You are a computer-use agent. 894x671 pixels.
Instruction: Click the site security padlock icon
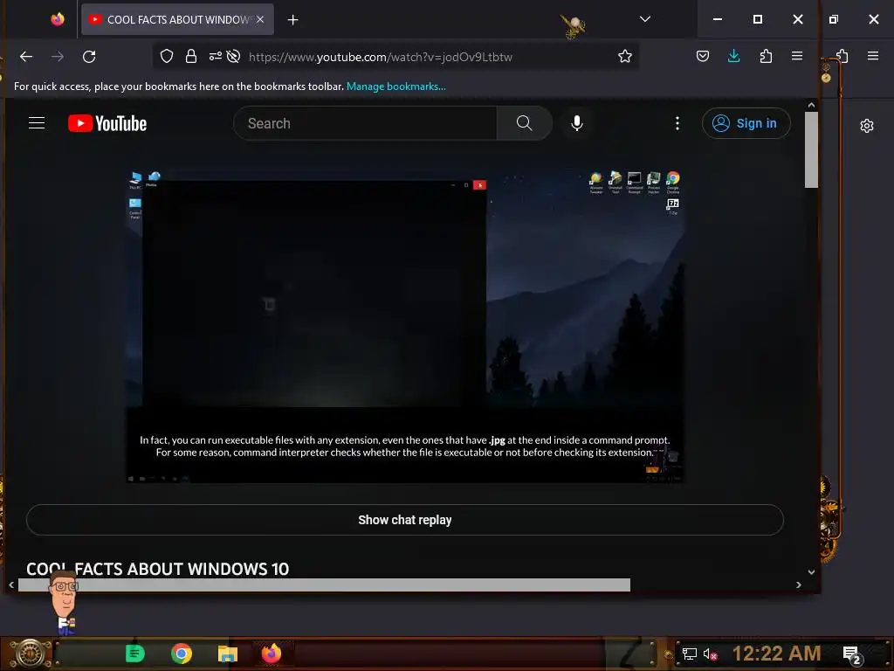pyautogui.click(x=191, y=56)
